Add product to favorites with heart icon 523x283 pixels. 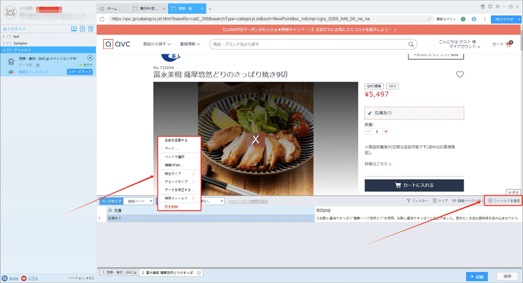click(x=460, y=75)
